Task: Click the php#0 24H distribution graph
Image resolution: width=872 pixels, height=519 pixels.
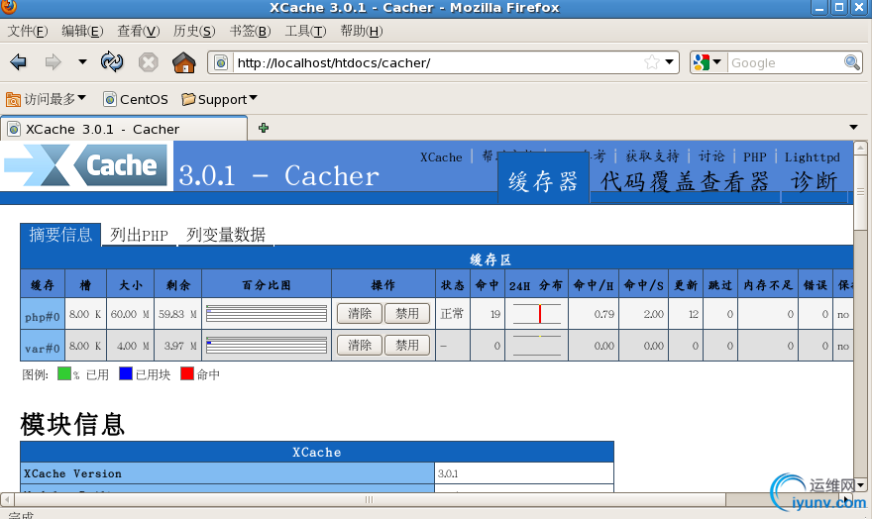Action: click(537, 314)
